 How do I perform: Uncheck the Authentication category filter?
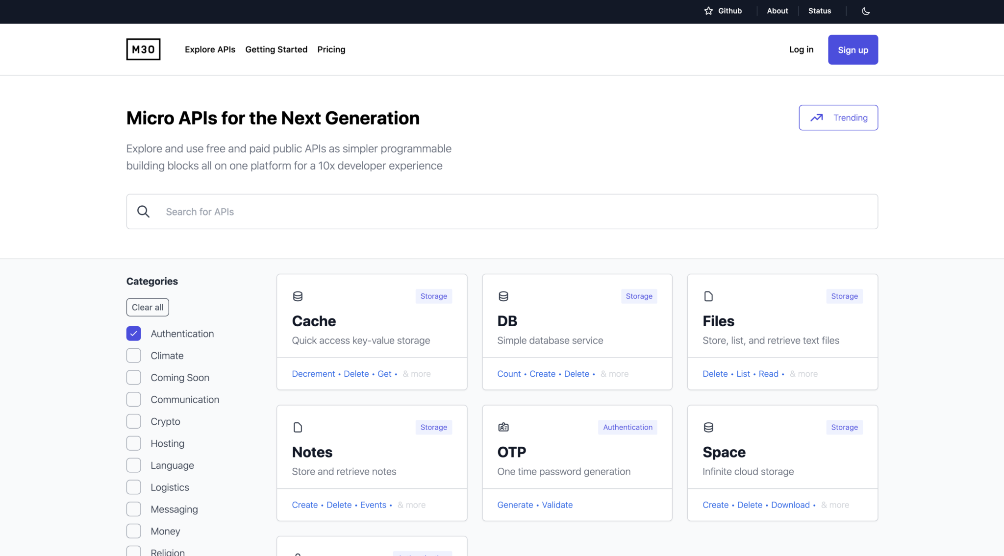pos(133,333)
